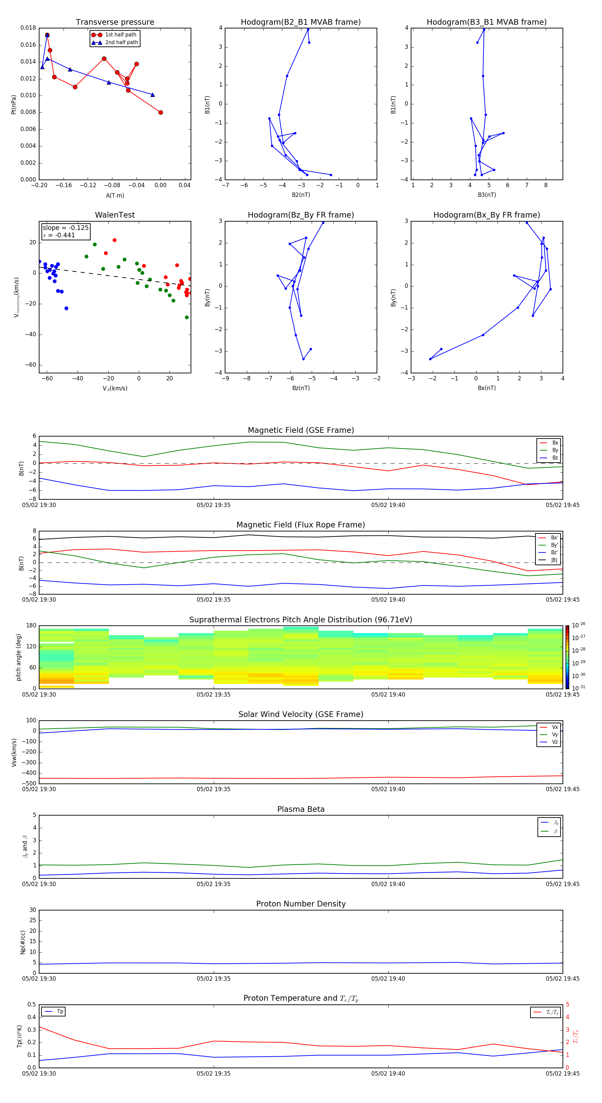Click the red Vx velocity line
This screenshot has width=602, height=1103.
pos(301,778)
